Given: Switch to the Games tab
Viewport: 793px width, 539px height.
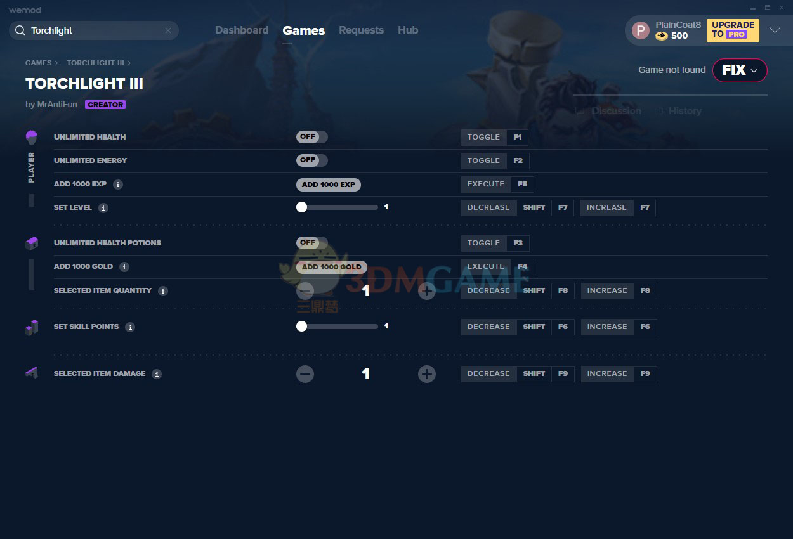Looking at the screenshot, I should (304, 30).
